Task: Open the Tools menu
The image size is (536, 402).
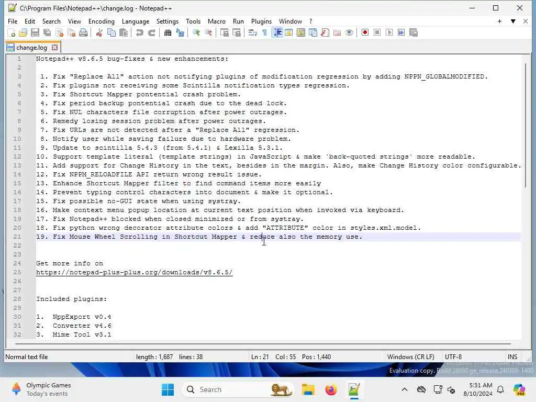Action: point(193,21)
